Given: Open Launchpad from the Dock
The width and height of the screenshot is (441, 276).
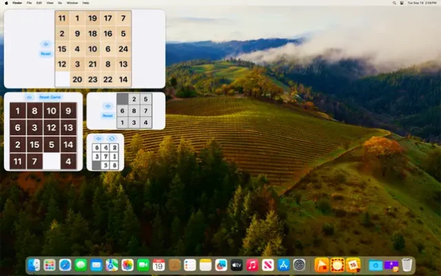Looking at the screenshot, I should coord(50,265).
